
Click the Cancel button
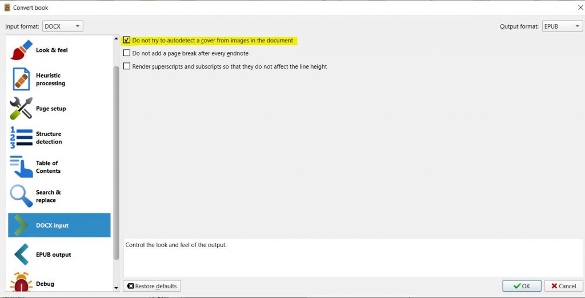coord(563,286)
